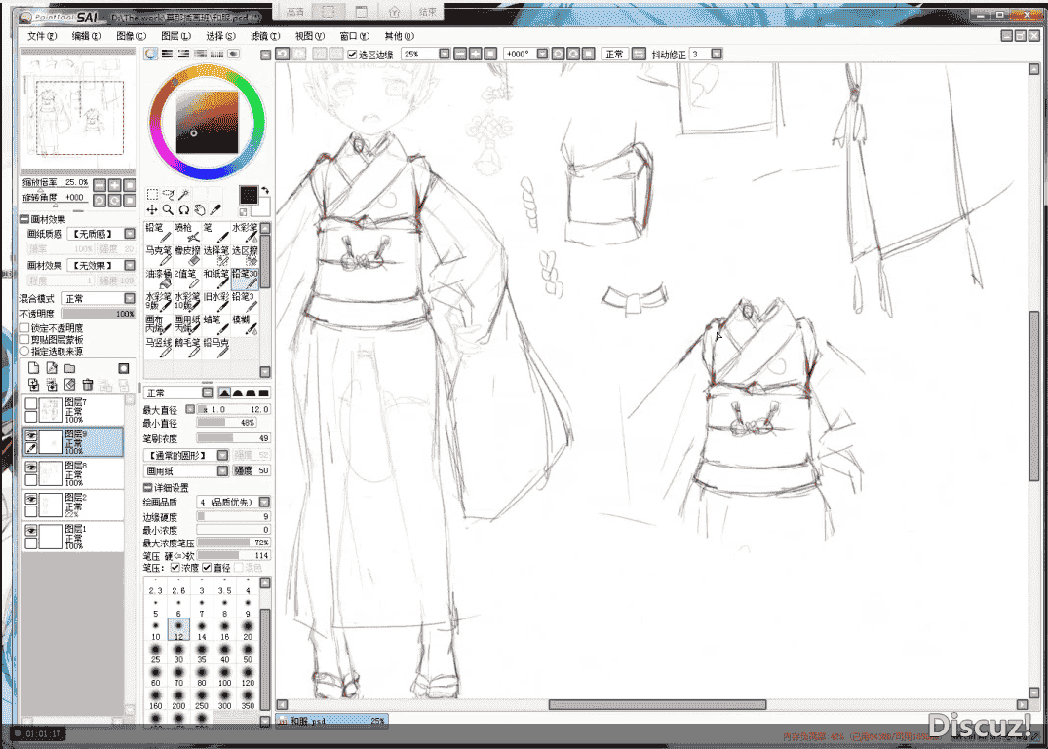Create a new layer in layer panel
This screenshot has height=749, width=1048.
(33, 368)
